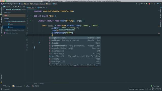Click the run gutter arrow beside class Main

[30, 16]
